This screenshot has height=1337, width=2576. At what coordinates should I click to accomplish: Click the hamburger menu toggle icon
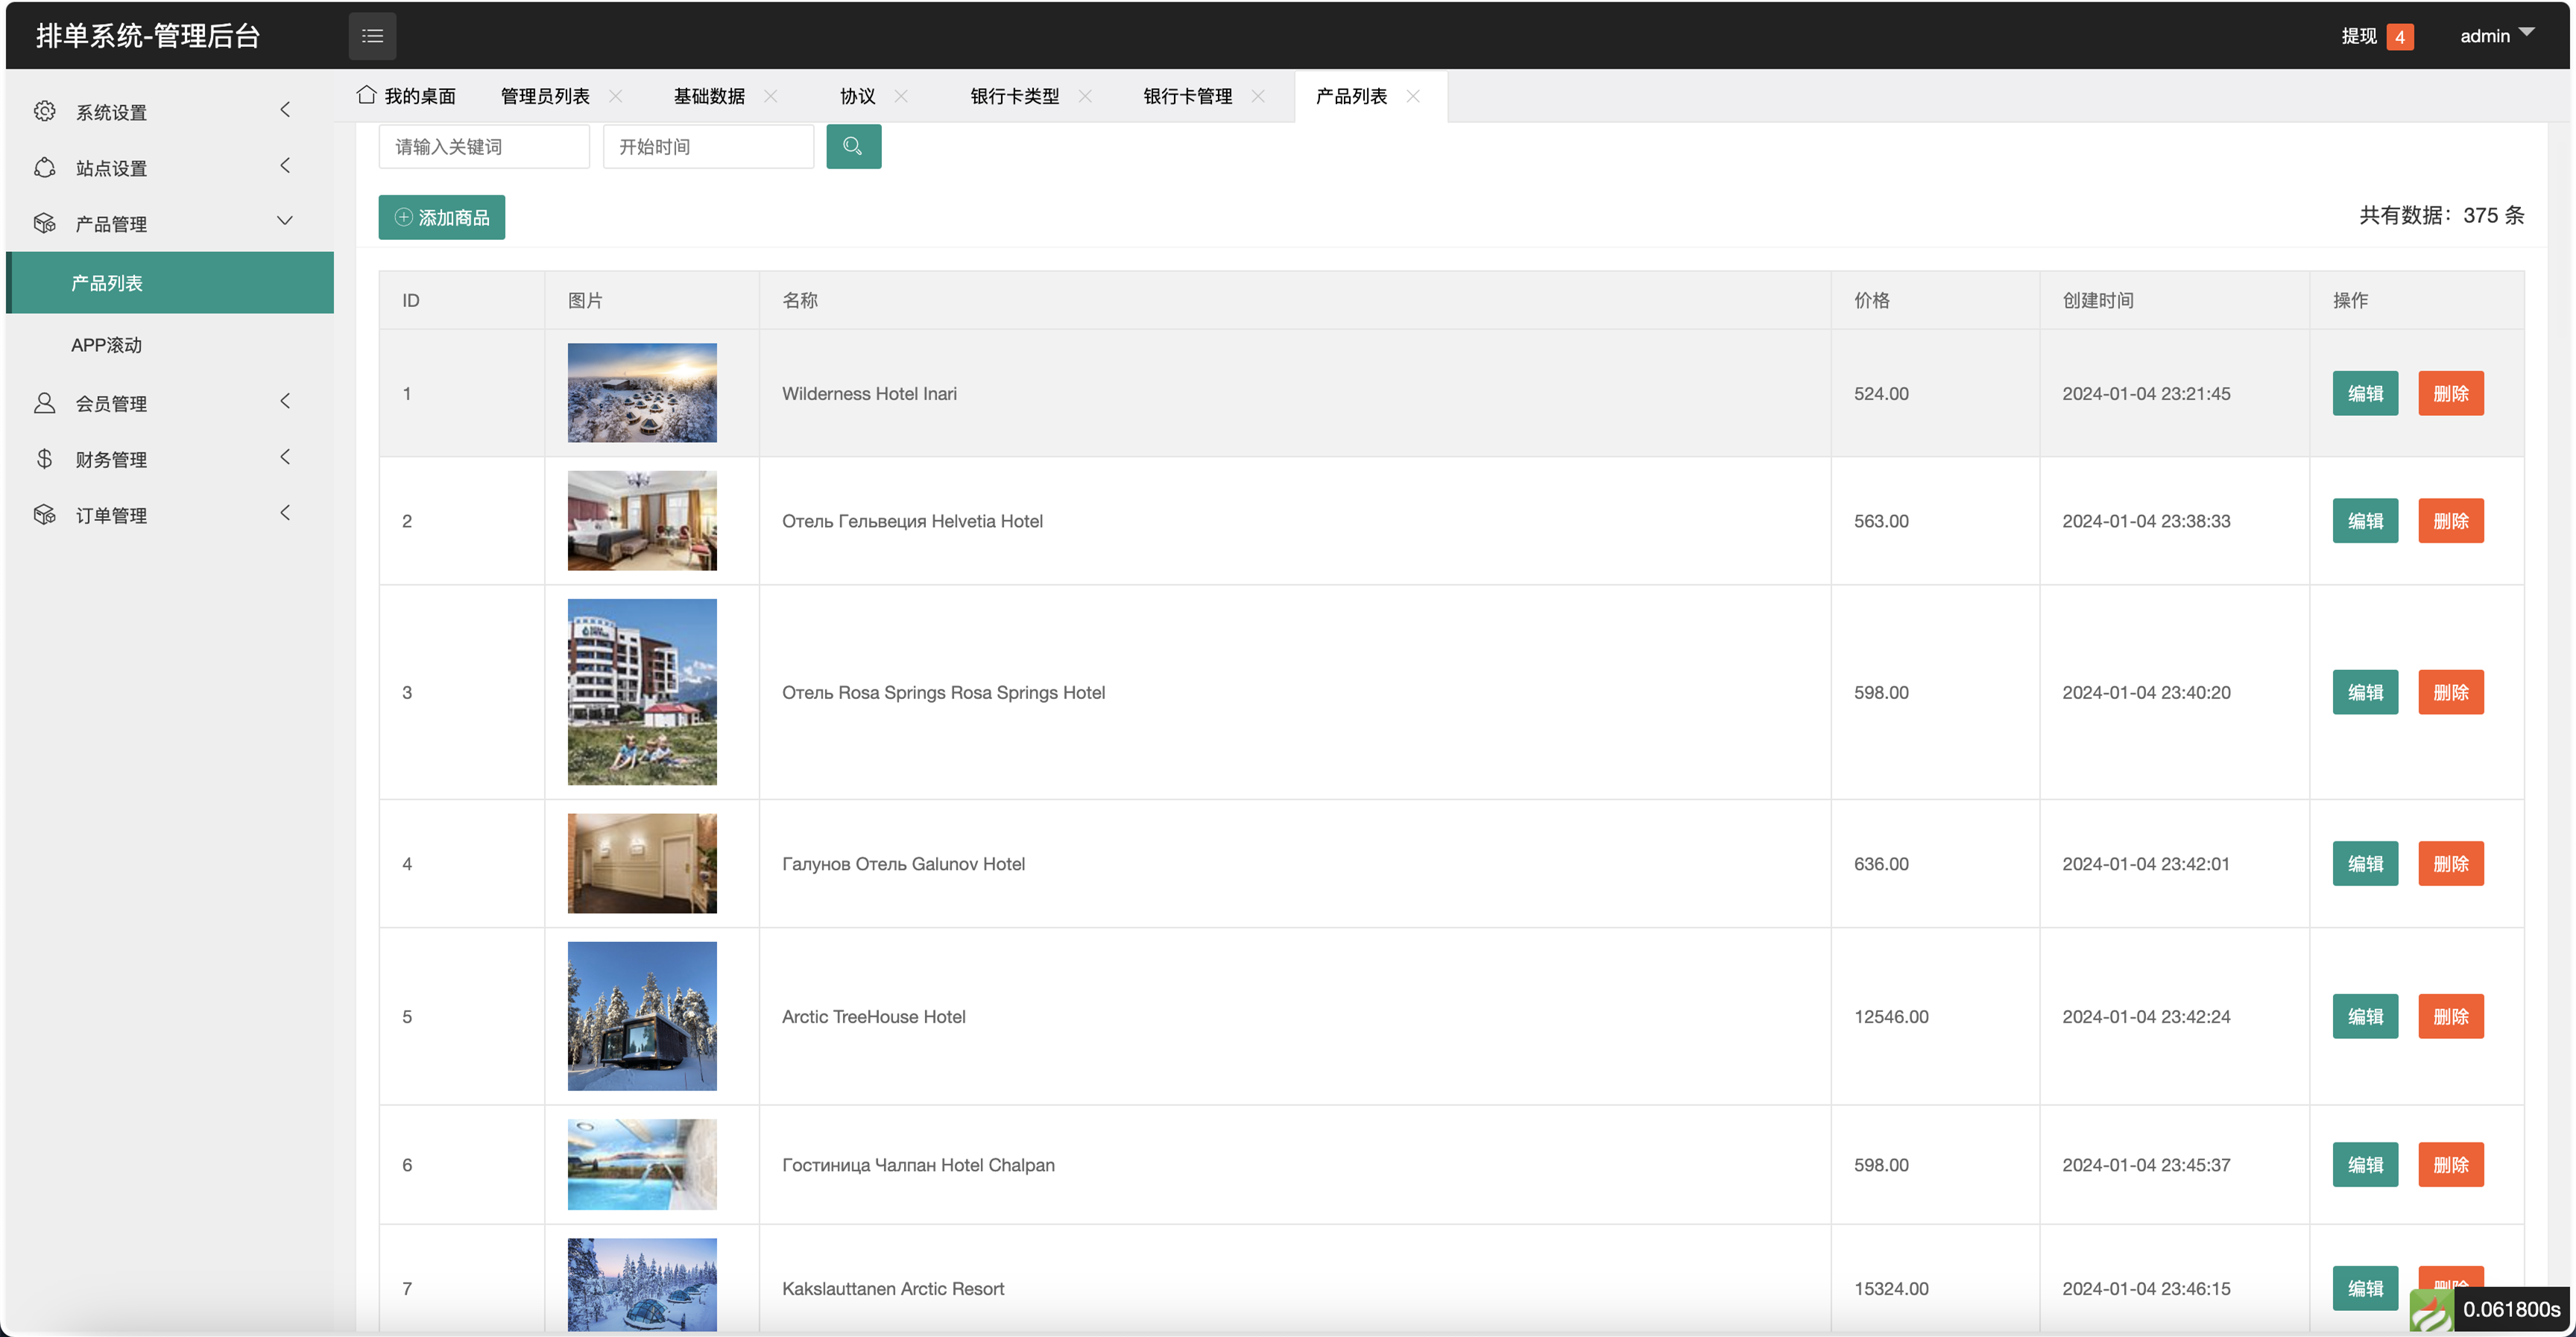[x=372, y=36]
